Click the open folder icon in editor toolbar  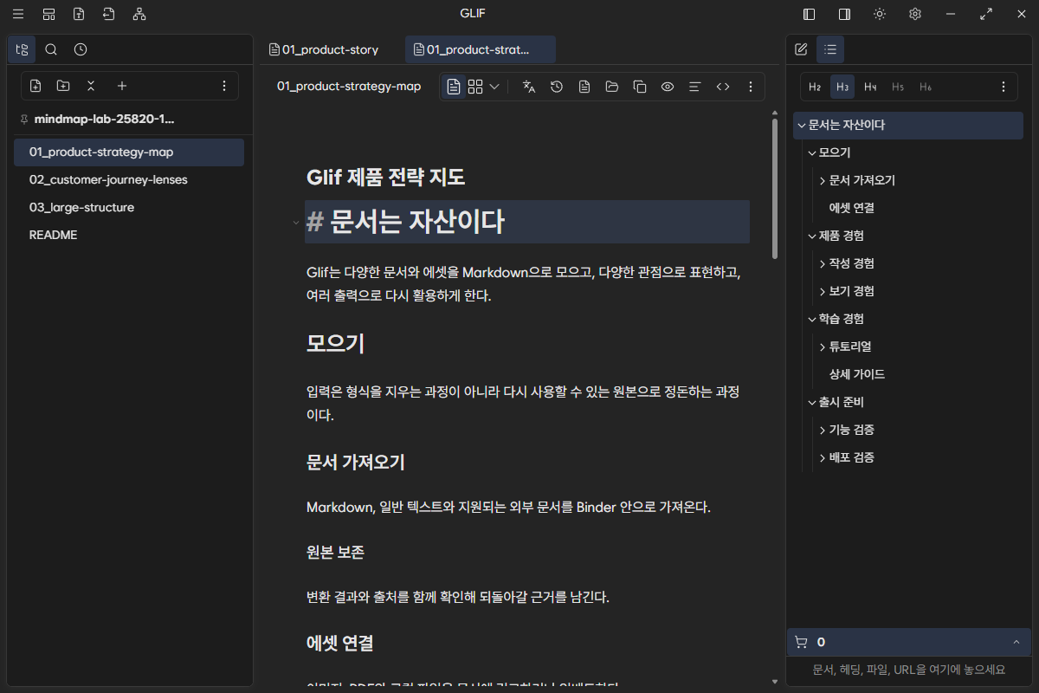coord(612,87)
